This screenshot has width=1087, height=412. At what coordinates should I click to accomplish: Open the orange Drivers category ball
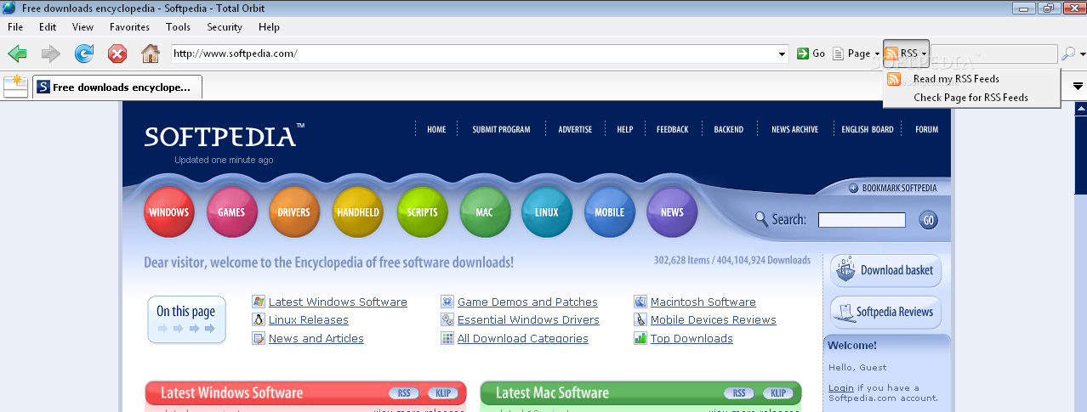294,212
